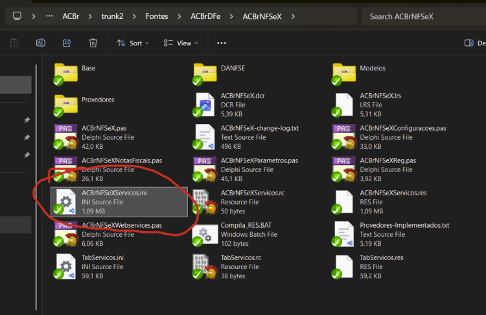Viewport: 486px width, 315px height.
Task: Click ACBrNFSeXParametros.pas file name
Action: [x=259, y=160]
